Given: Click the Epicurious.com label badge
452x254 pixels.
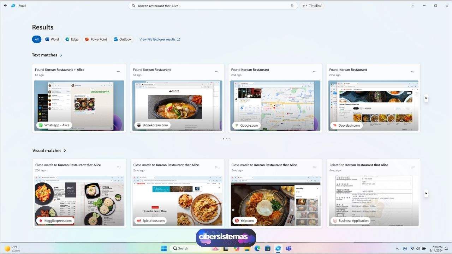Looking at the screenshot, I should click(150, 220).
